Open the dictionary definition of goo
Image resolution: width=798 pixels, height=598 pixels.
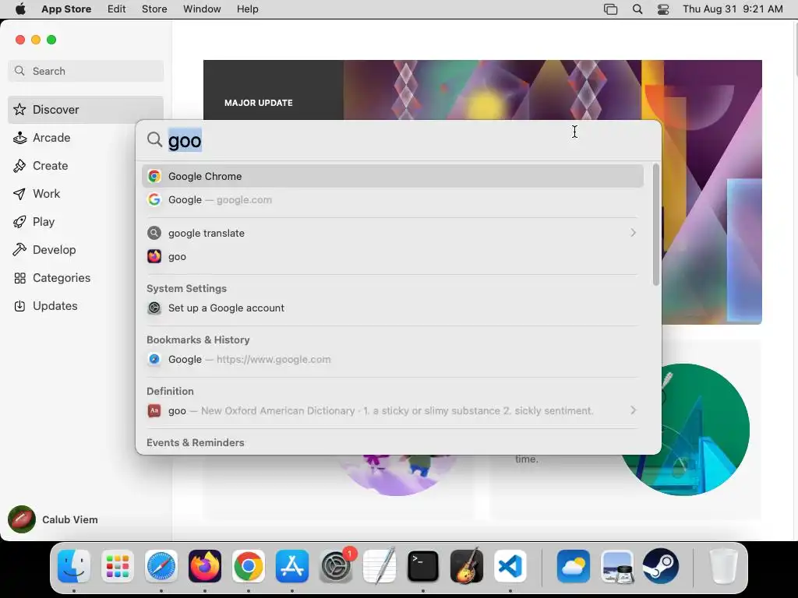(393, 410)
